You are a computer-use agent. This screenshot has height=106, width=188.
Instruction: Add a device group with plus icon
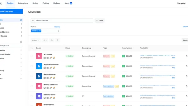pos(21,42)
